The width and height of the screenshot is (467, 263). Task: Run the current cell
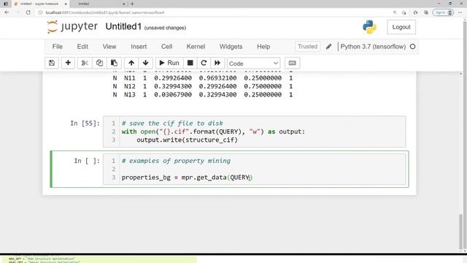pyautogui.click(x=169, y=63)
